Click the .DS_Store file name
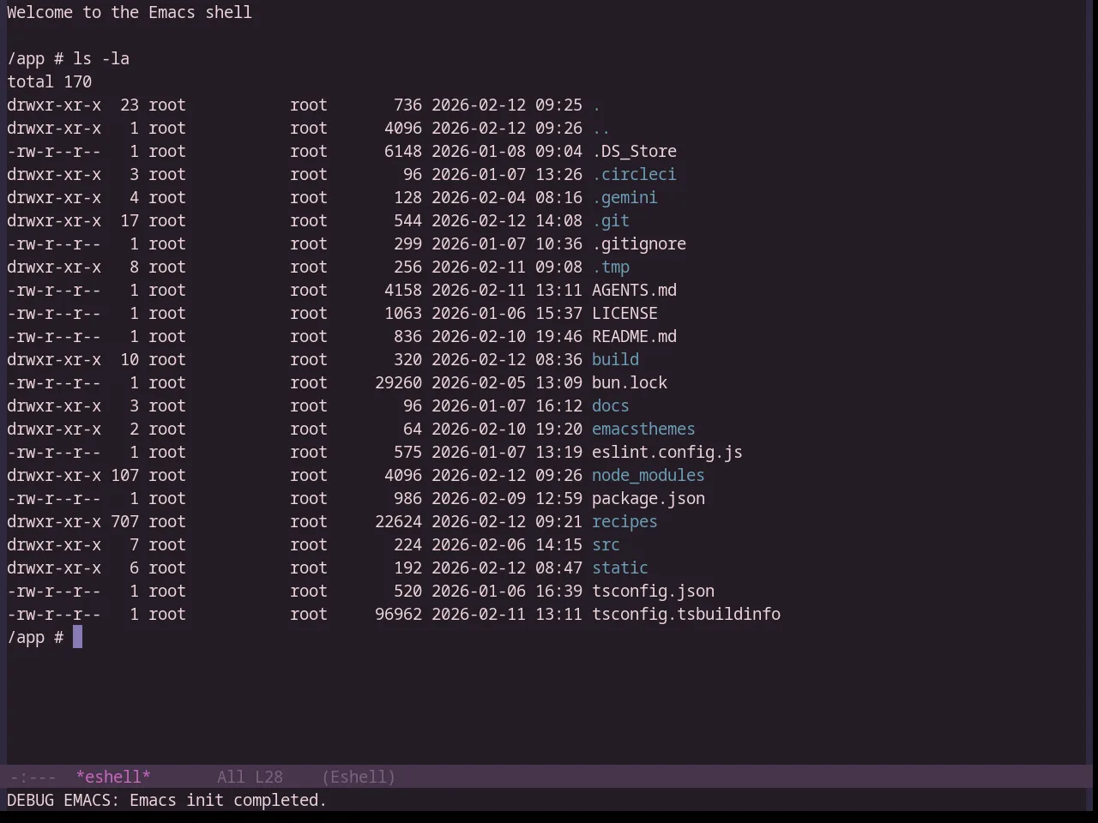 [634, 151]
